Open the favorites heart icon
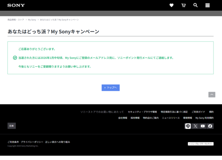Viewport: 222px width, 160px height. [x=171, y=5]
